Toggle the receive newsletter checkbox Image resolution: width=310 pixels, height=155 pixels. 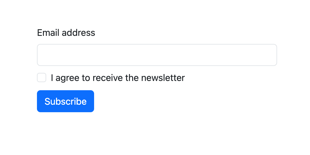tap(42, 78)
